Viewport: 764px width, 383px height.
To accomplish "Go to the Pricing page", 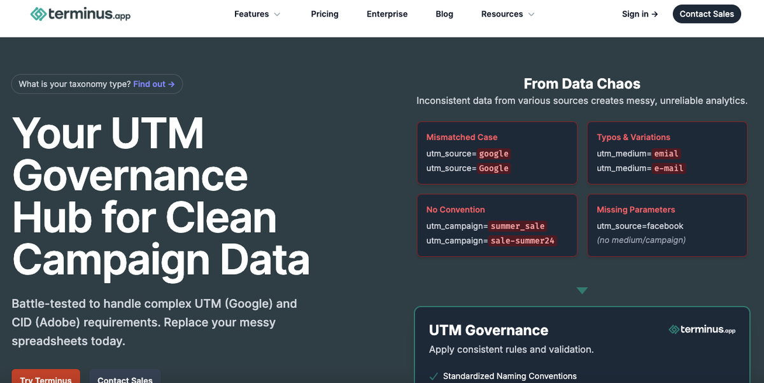I will pyautogui.click(x=325, y=14).
